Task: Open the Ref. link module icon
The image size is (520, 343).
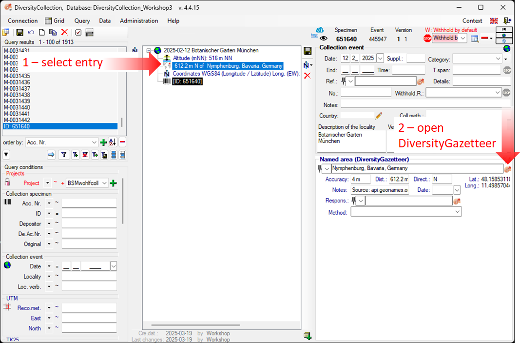Action: (421, 81)
